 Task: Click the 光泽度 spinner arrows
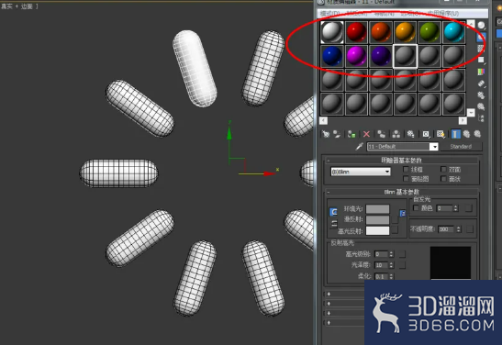click(391, 265)
